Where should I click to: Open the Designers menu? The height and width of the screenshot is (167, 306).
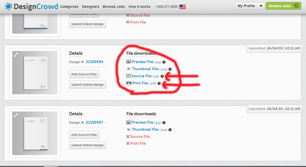coord(90,7)
